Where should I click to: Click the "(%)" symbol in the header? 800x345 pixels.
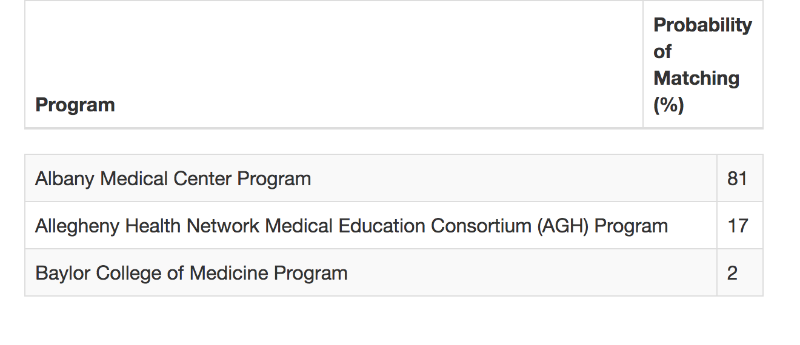tap(668, 105)
